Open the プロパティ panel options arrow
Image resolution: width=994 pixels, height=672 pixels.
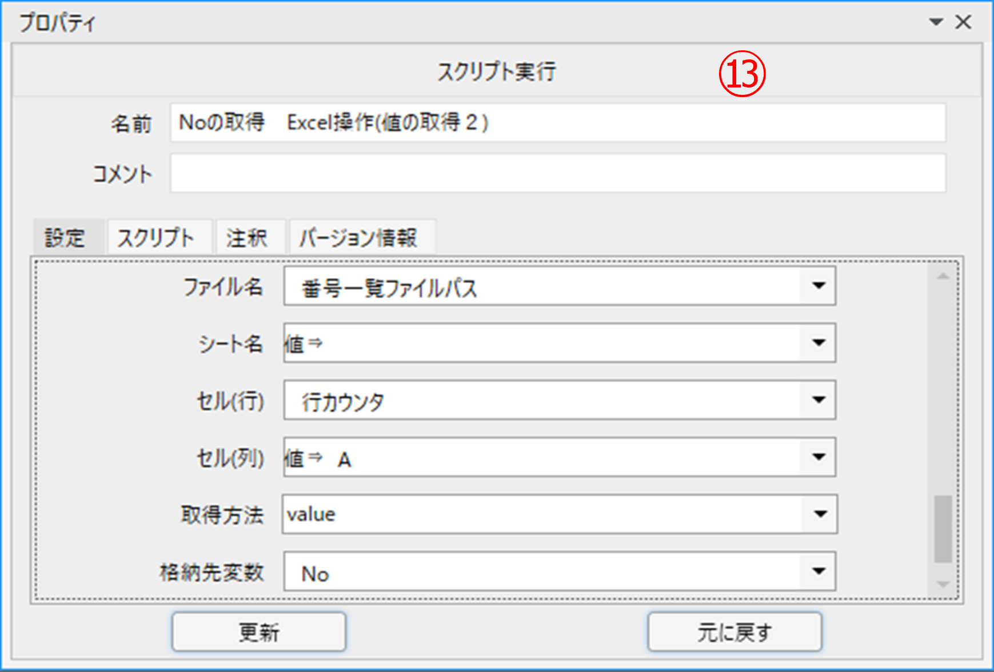pos(936,22)
